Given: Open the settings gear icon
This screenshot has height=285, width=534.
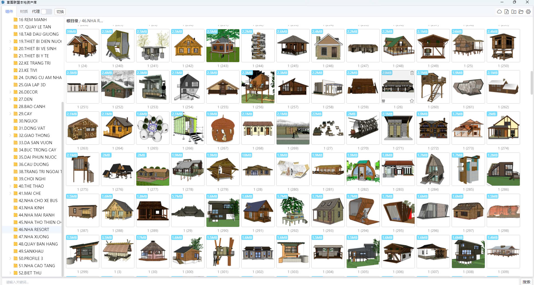Looking at the screenshot, I should tap(528, 12).
